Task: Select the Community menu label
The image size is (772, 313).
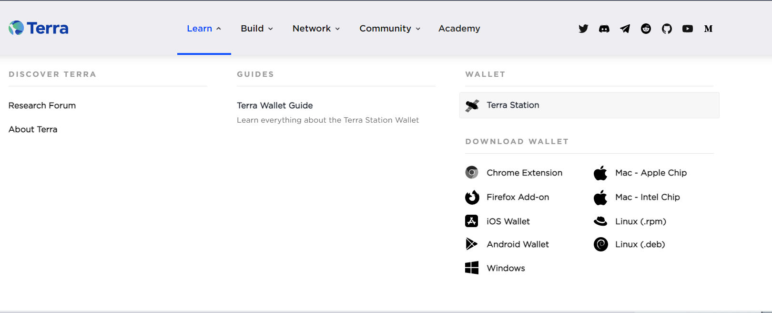Action: [385, 29]
